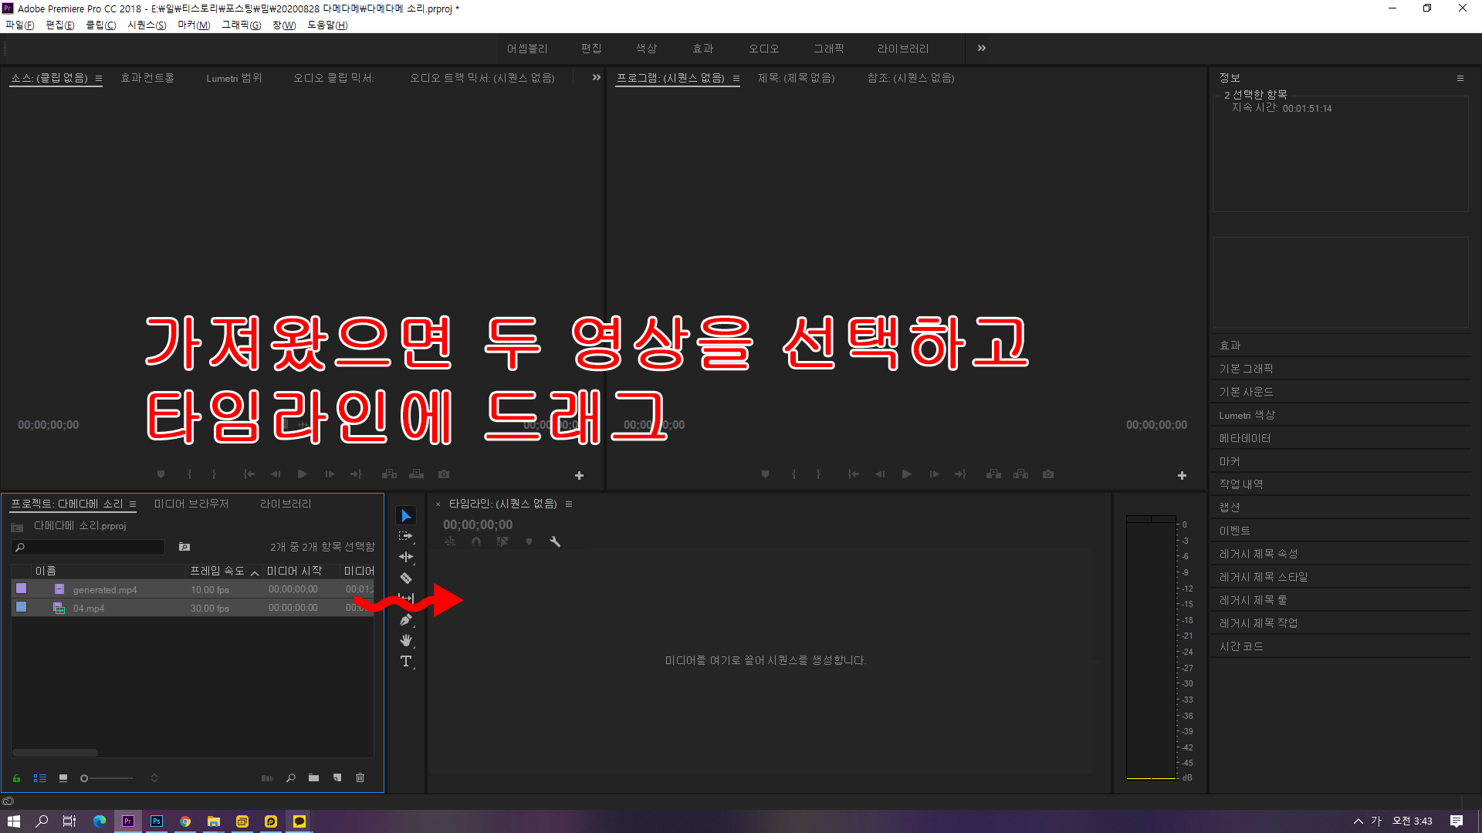This screenshot has height=833, width=1482.
Task: Click the trash Clear icon in Project panel
Action: [360, 777]
